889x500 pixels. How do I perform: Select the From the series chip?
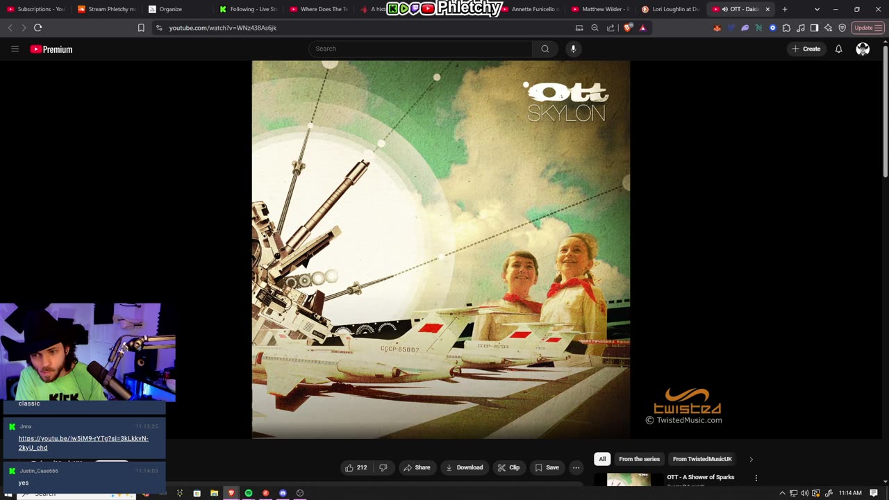(639, 459)
